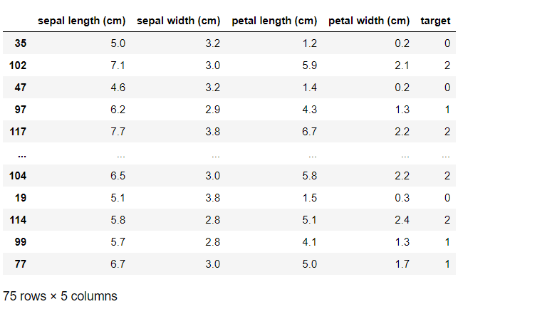Click sepal width value 2.9 in row 97

click(x=213, y=109)
